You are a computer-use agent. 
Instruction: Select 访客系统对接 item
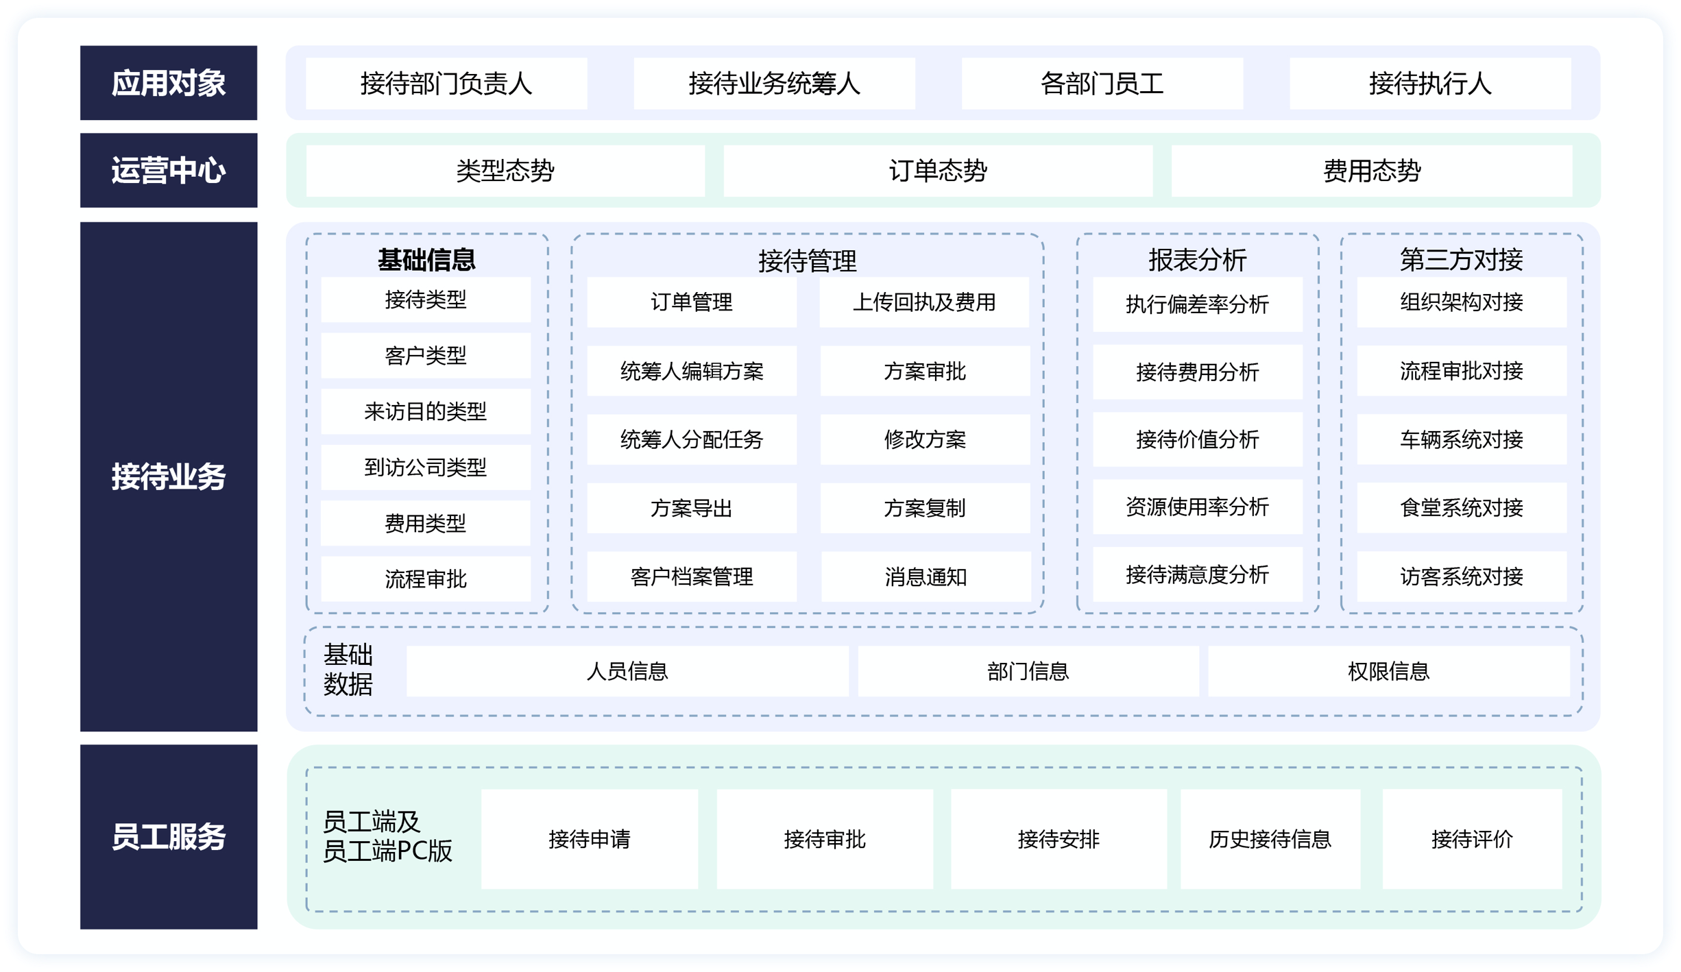pos(1462,577)
